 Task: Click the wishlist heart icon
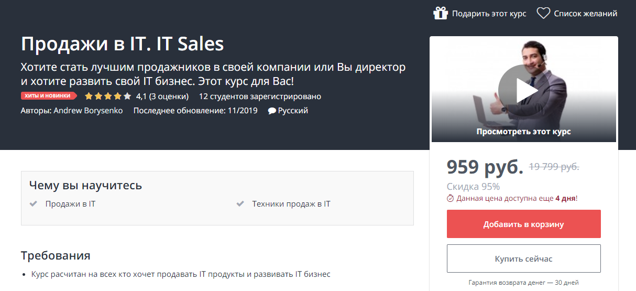click(x=543, y=13)
